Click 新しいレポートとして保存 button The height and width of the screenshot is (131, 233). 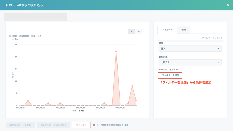tap(54, 125)
